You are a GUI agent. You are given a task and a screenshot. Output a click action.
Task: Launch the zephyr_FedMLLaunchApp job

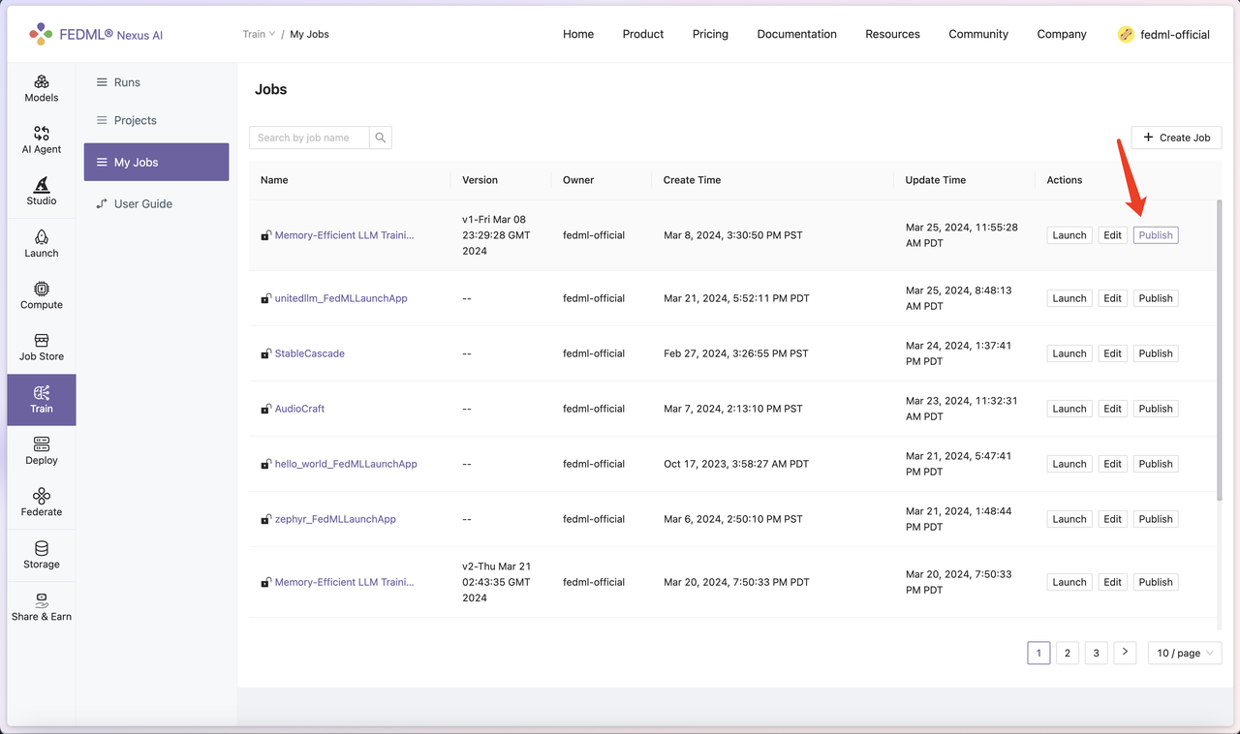(1069, 519)
